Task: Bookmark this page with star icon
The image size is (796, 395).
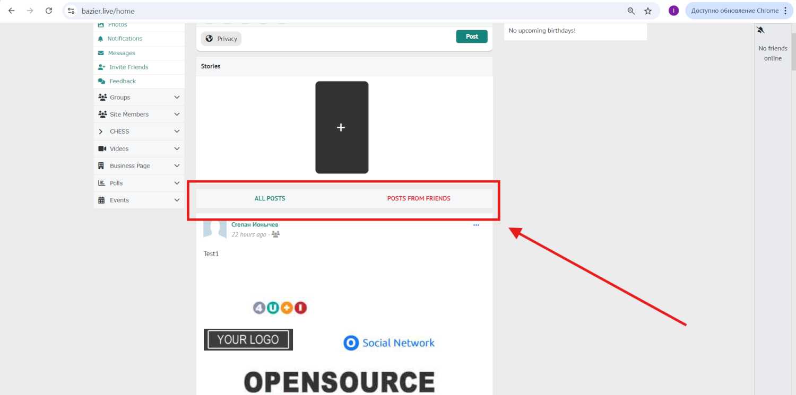Action: [x=647, y=11]
